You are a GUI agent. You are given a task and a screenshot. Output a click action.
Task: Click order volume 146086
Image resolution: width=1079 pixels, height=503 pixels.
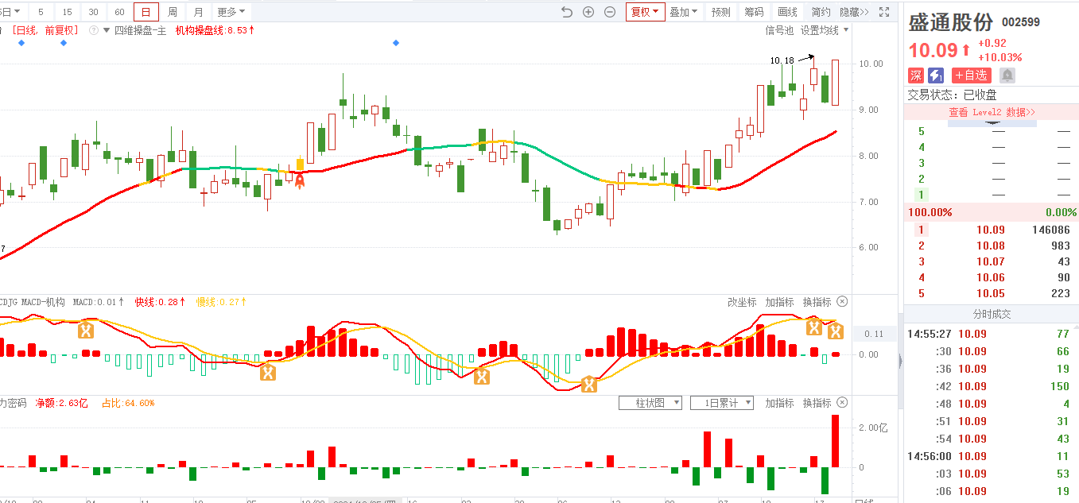pos(1051,230)
